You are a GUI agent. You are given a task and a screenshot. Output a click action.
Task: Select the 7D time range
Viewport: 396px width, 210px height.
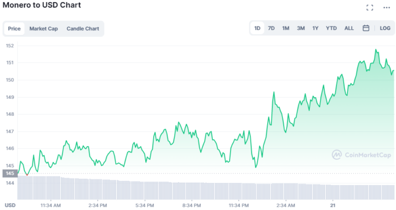(x=271, y=28)
